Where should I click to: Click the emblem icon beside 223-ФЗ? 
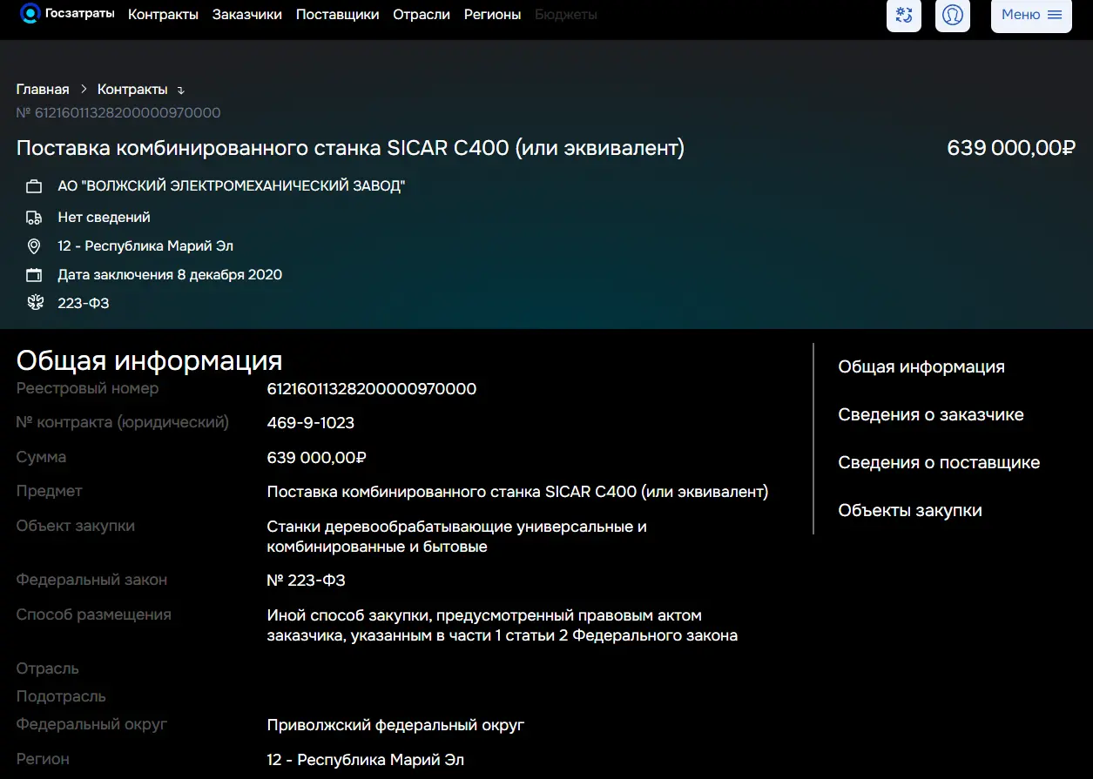pos(34,303)
